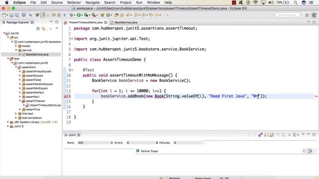Collapse the JUnit5 project node

tap(4, 33)
